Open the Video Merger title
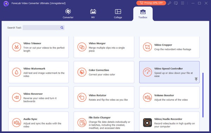 point(97,43)
